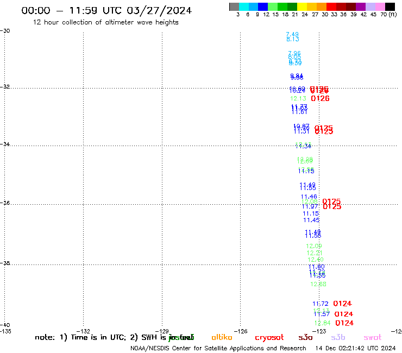Click the black legend swatch above 70 ft
This screenshot has width=402, height=353.
coord(390,7)
